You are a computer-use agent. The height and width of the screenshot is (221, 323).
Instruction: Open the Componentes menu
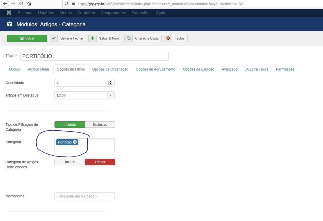(x=113, y=13)
